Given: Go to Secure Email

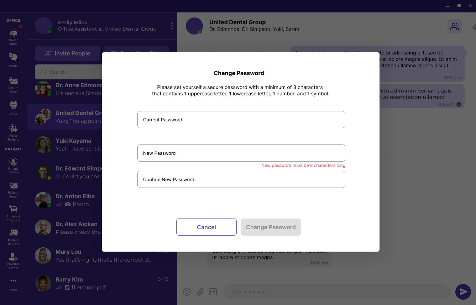Looking at the screenshot, I should 13,81.
